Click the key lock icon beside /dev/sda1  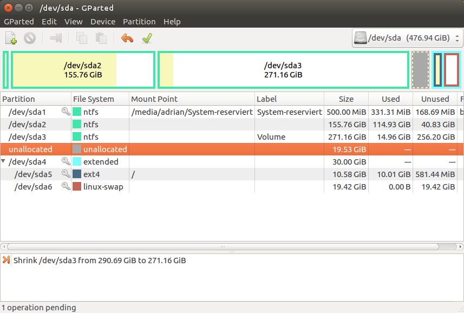[66, 112]
